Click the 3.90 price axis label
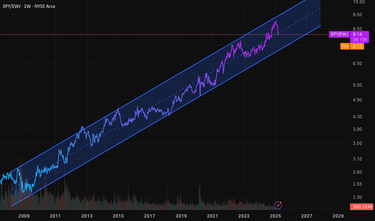375x221 pixels. click(357, 129)
